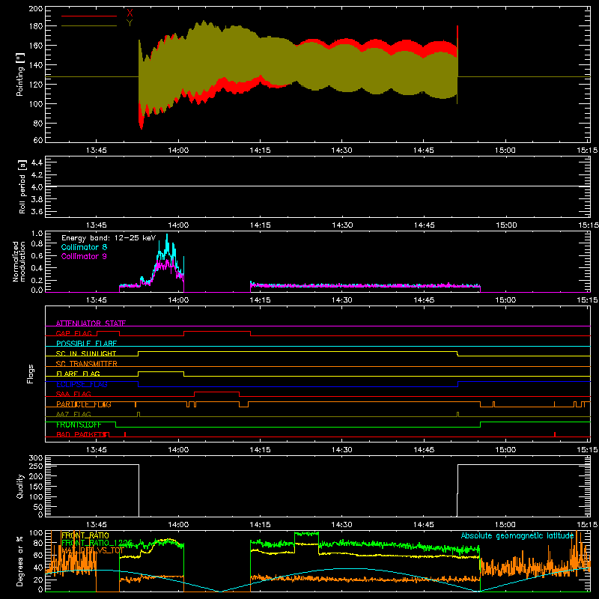599x599 pixels.
Task: Click the 300 tick on Quality axis
Action: pyautogui.click(x=36, y=458)
